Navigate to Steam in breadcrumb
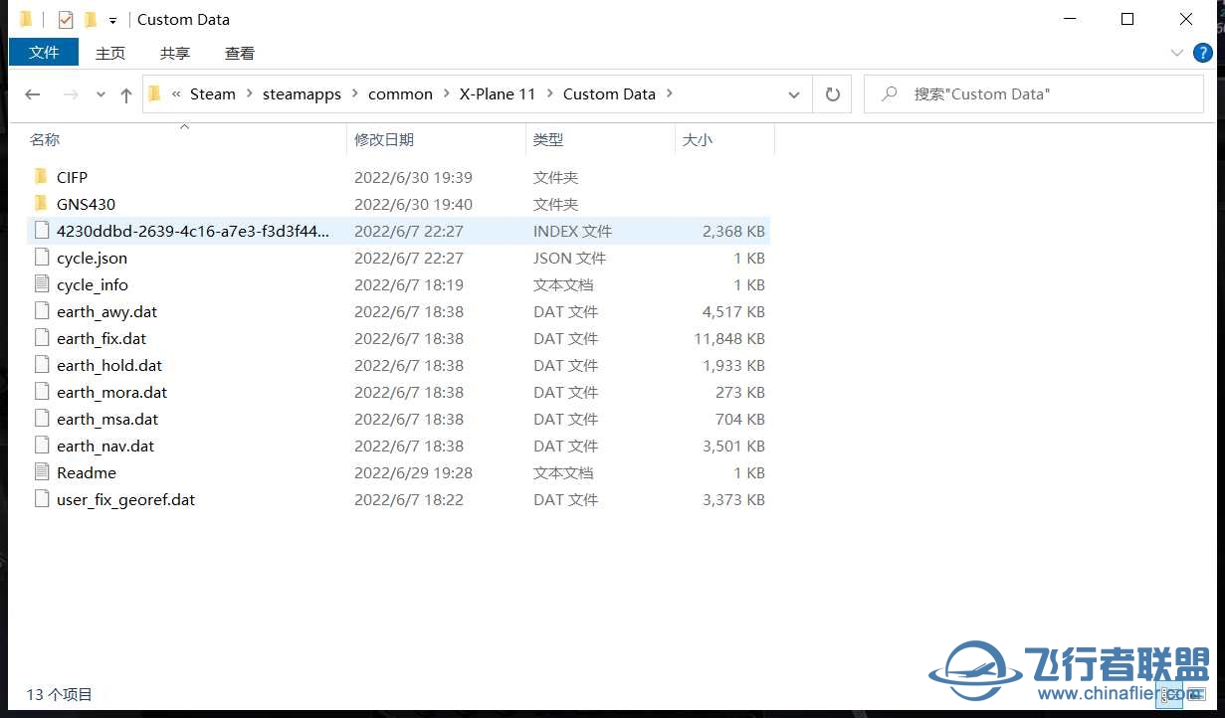 pyautogui.click(x=213, y=93)
